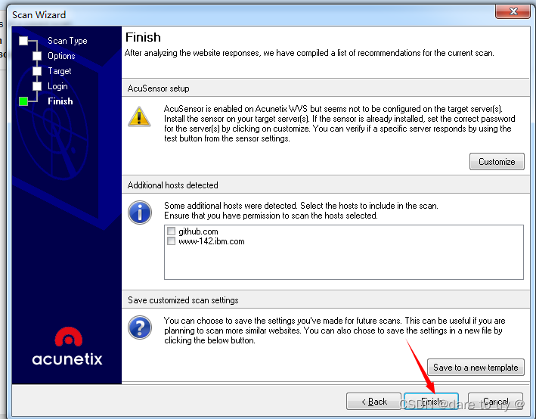Select Finish in the wizard steps
536x419 pixels.
pyautogui.click(x=60, y=101)
